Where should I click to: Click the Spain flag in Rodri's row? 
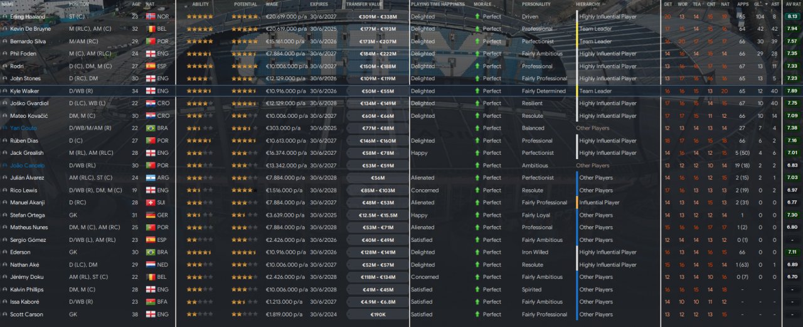[150, 66]
